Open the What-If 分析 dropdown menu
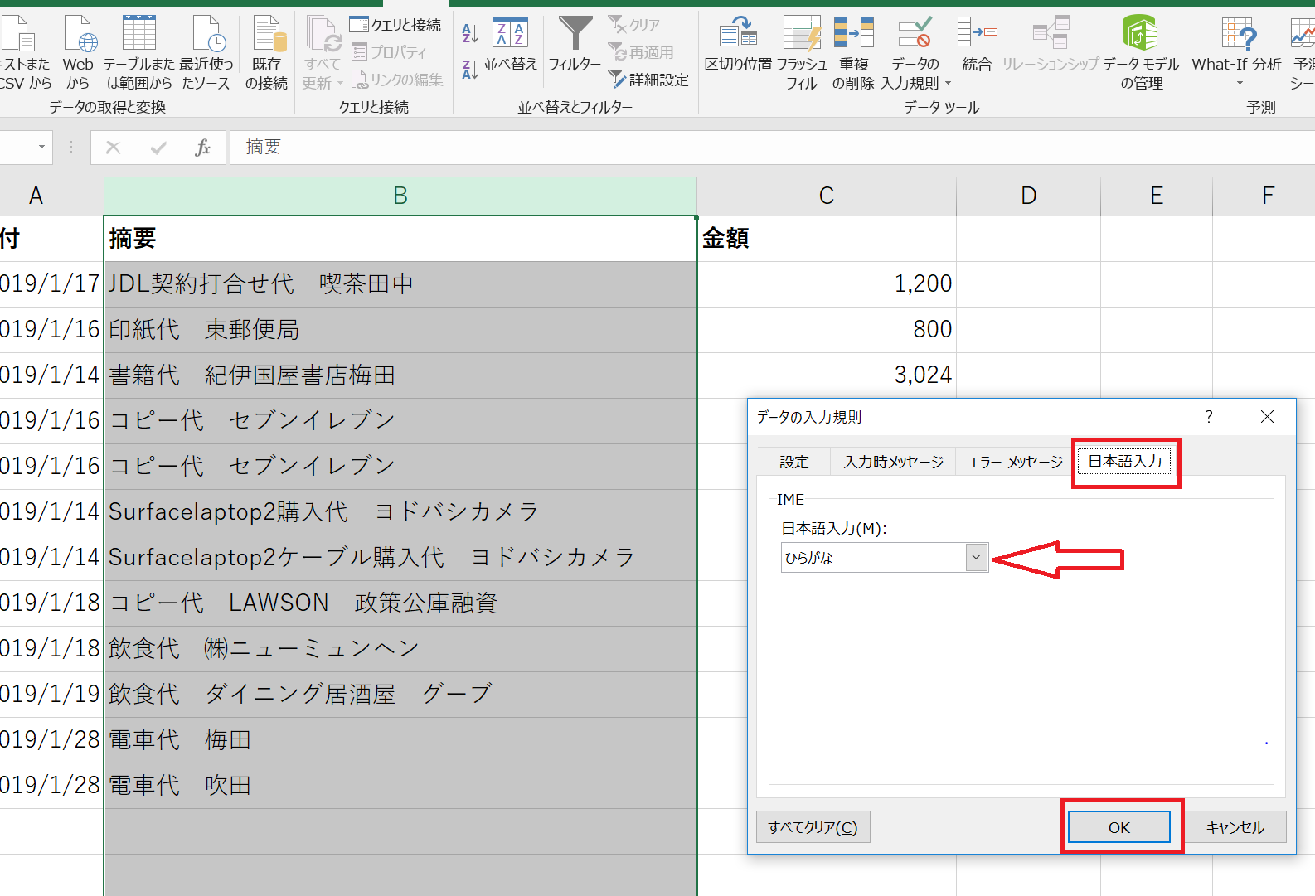 coord(1236,50)
